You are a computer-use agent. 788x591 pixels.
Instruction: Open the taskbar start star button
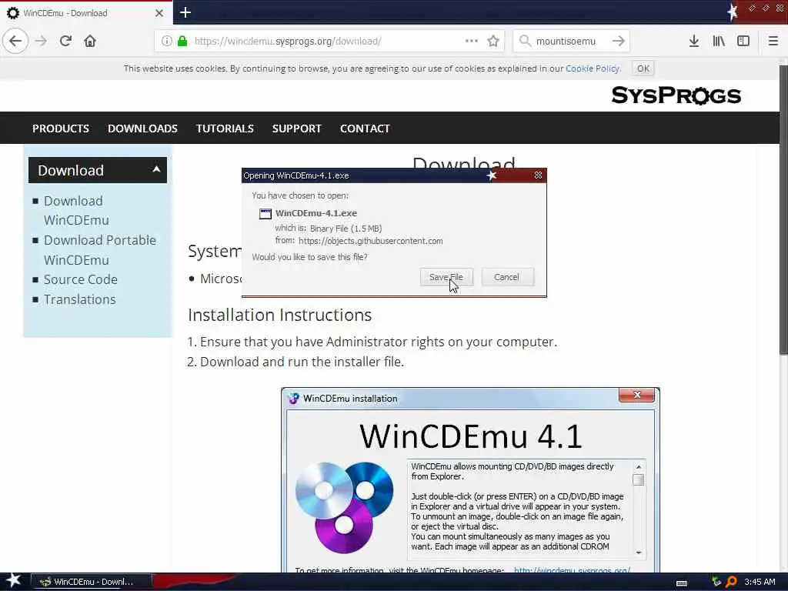click(13, 581)
